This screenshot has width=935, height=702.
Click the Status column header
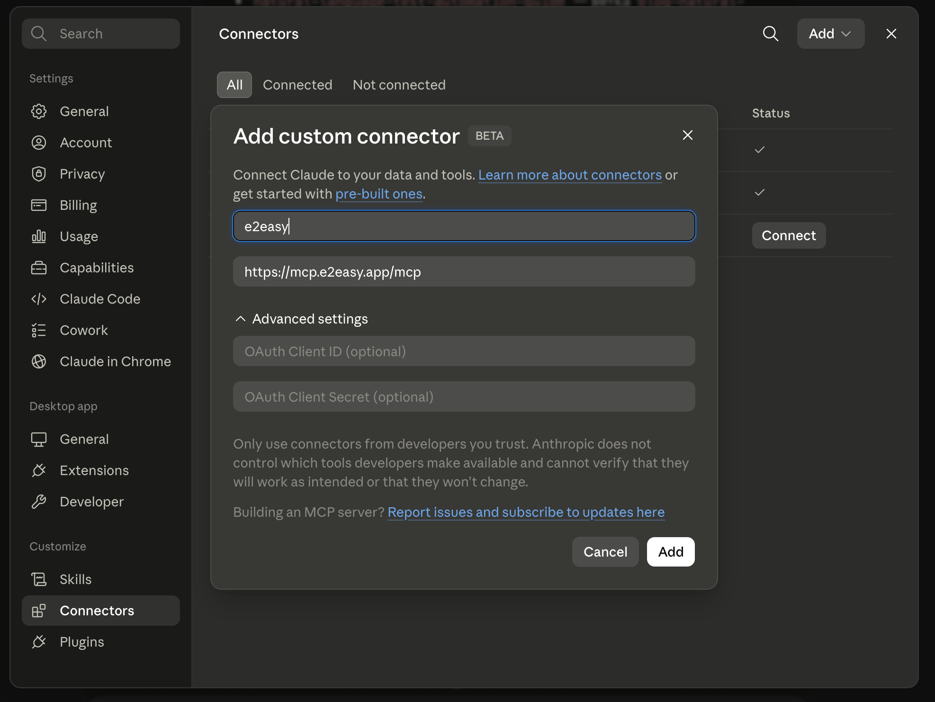coord(771,113)
